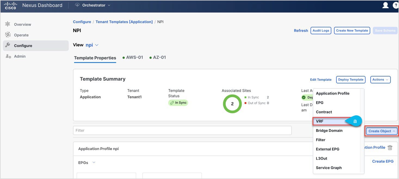Choose Bridge Domain from the menu
This screenshot has height=179, width=399.
click(x=329, y=131)
